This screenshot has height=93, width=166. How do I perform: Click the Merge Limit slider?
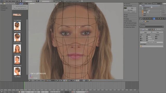151,42
